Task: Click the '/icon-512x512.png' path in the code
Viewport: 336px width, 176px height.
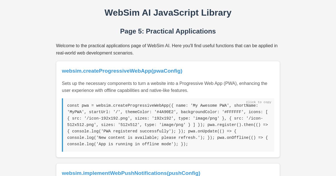Action: click(81, 125)
